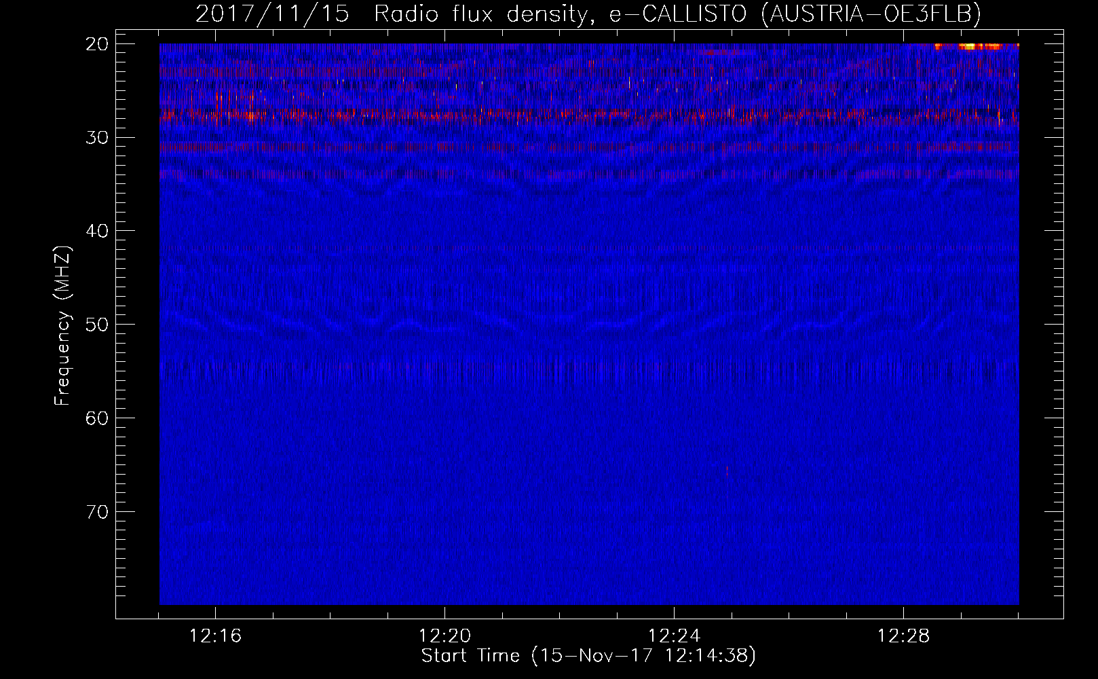Viewport: 1098px width, 679px height.
Task: Pick the 12:24 time tick label
Action: coord(674,636)
